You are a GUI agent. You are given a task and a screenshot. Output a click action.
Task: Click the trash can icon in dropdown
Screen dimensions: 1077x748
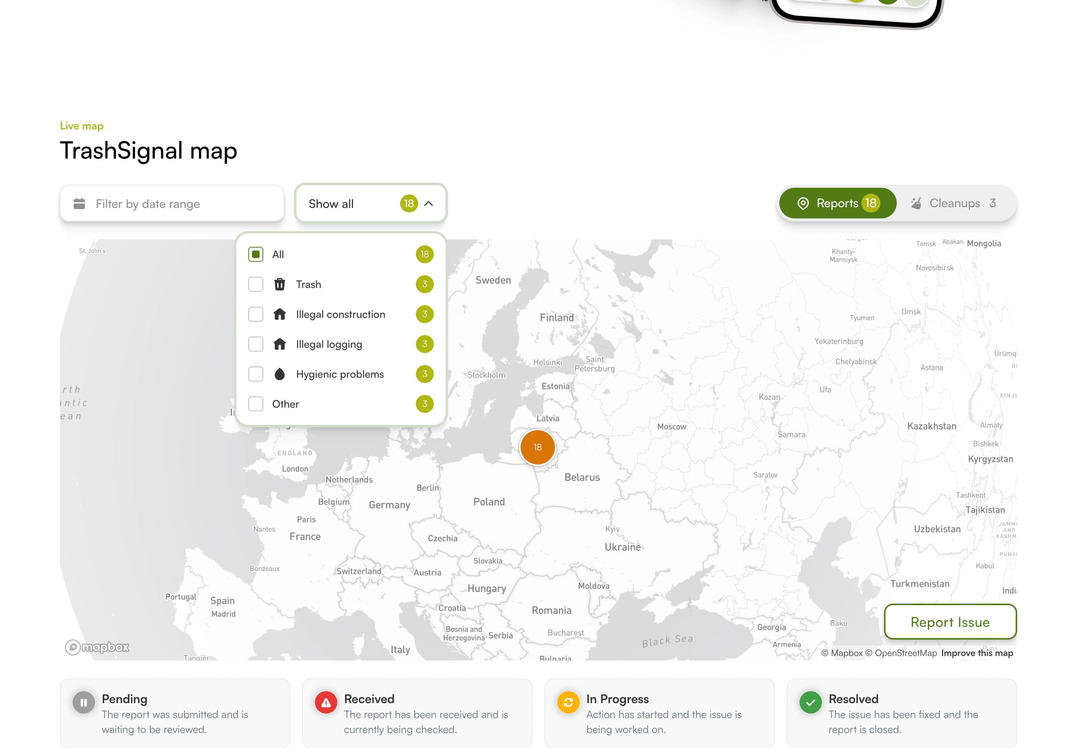coord(279,284)
